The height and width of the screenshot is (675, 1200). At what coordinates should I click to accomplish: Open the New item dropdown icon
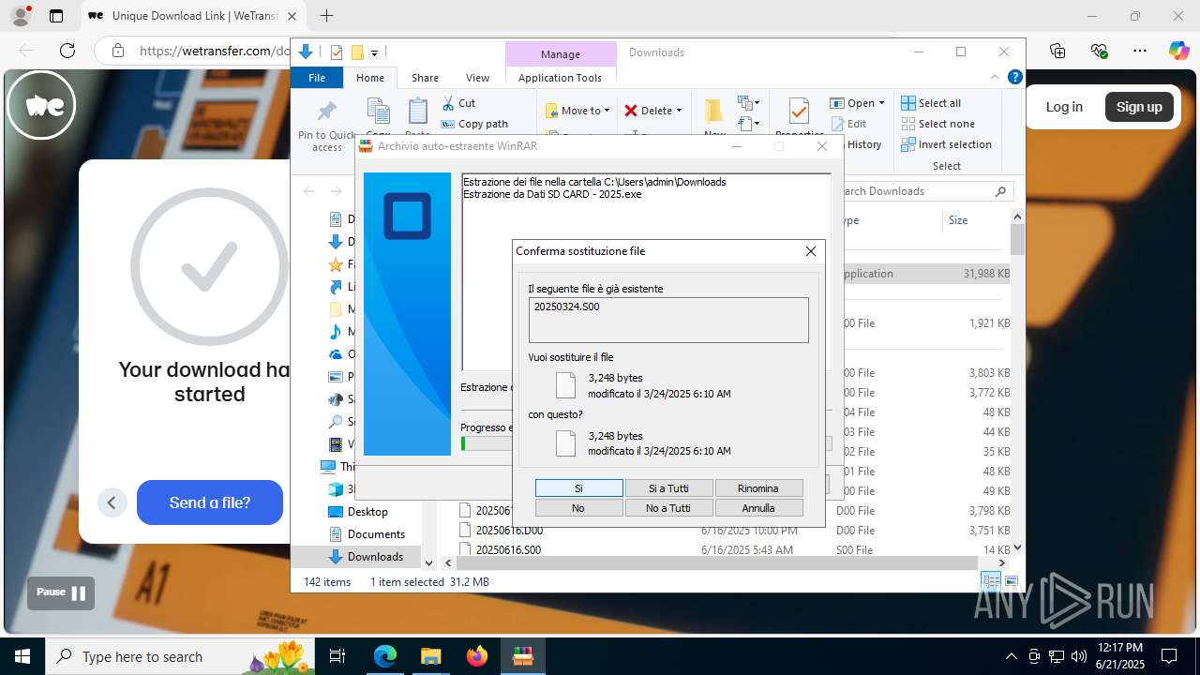click(x=748, y=103)
